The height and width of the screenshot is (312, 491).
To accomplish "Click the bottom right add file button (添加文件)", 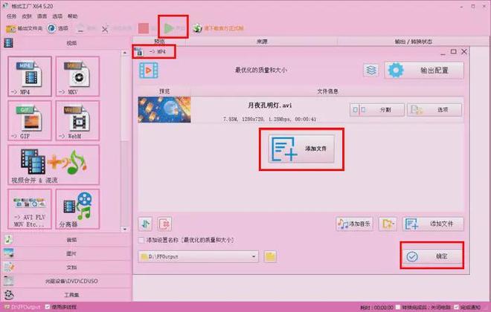I will pos(433,224).
